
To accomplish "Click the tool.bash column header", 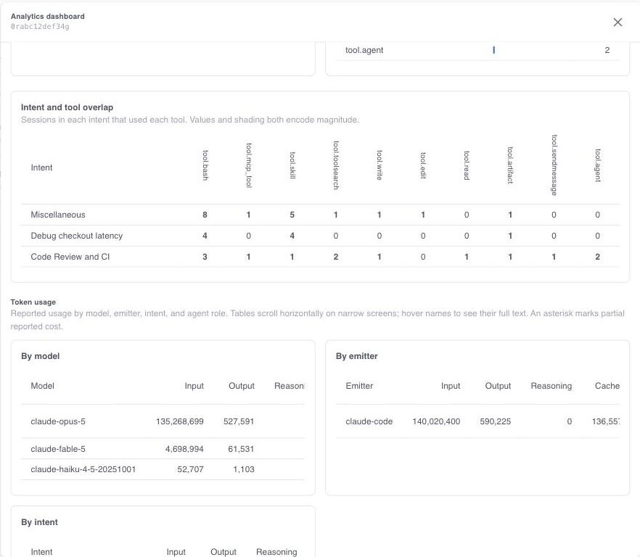I will tap(205, 165).
